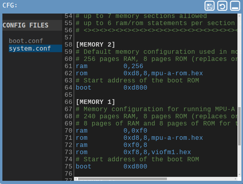
Task: Click the scroll left arrow
Action: [x=76, y=179]
